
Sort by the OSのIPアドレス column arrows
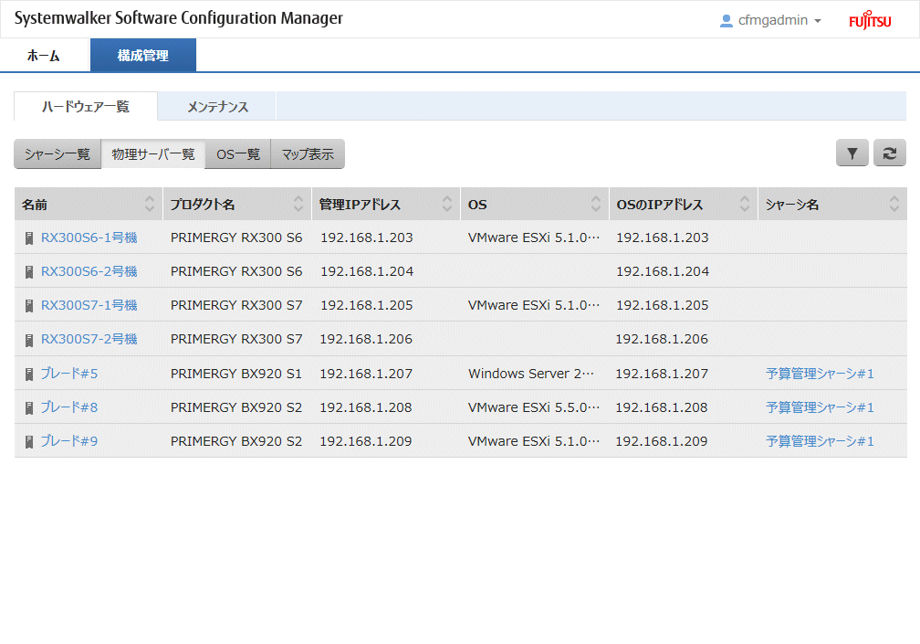coord(745,204)
